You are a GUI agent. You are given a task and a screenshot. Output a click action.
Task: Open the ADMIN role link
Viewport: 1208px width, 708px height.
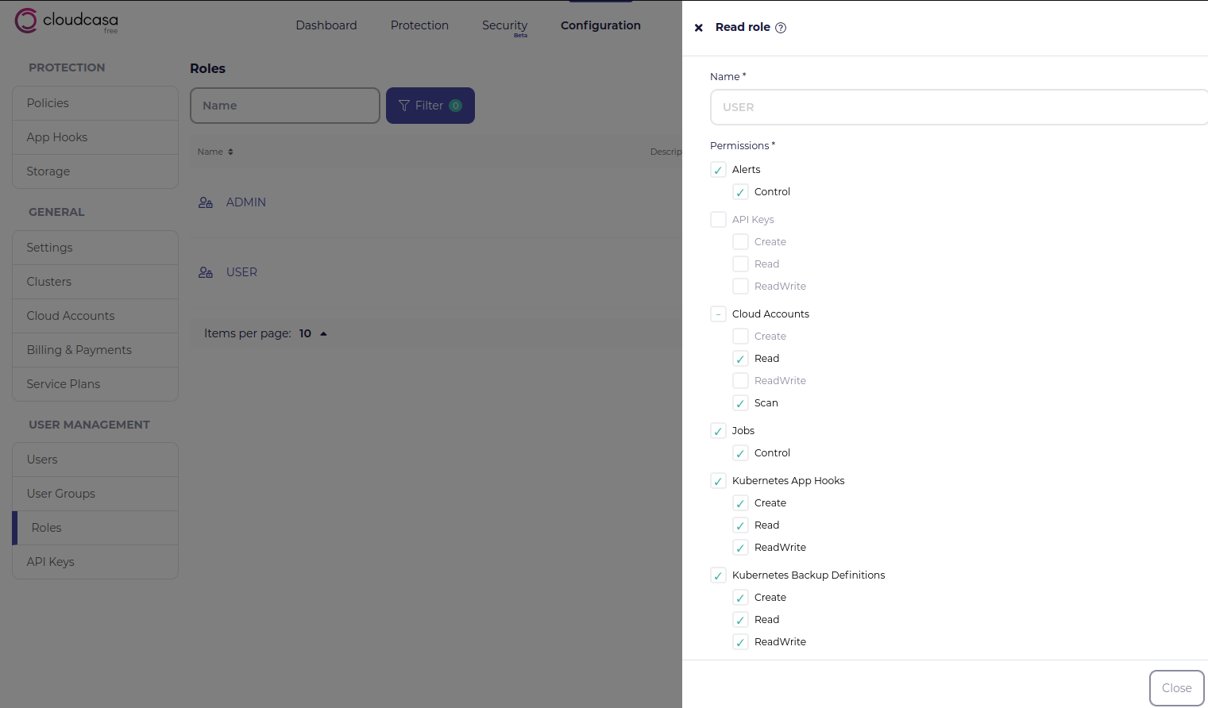246,202
